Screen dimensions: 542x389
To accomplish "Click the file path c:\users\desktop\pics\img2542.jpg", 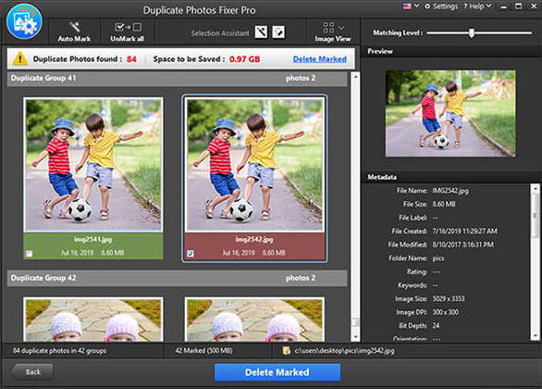I will coord(344,351).
